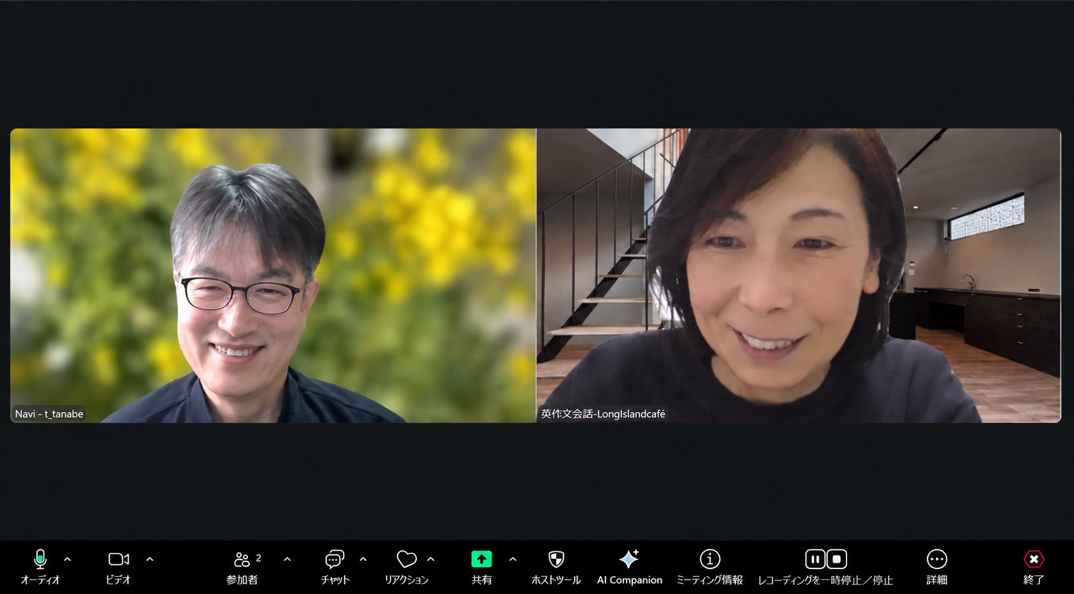
Task: Expand reactions options chevron
Action: pos(431,559)
